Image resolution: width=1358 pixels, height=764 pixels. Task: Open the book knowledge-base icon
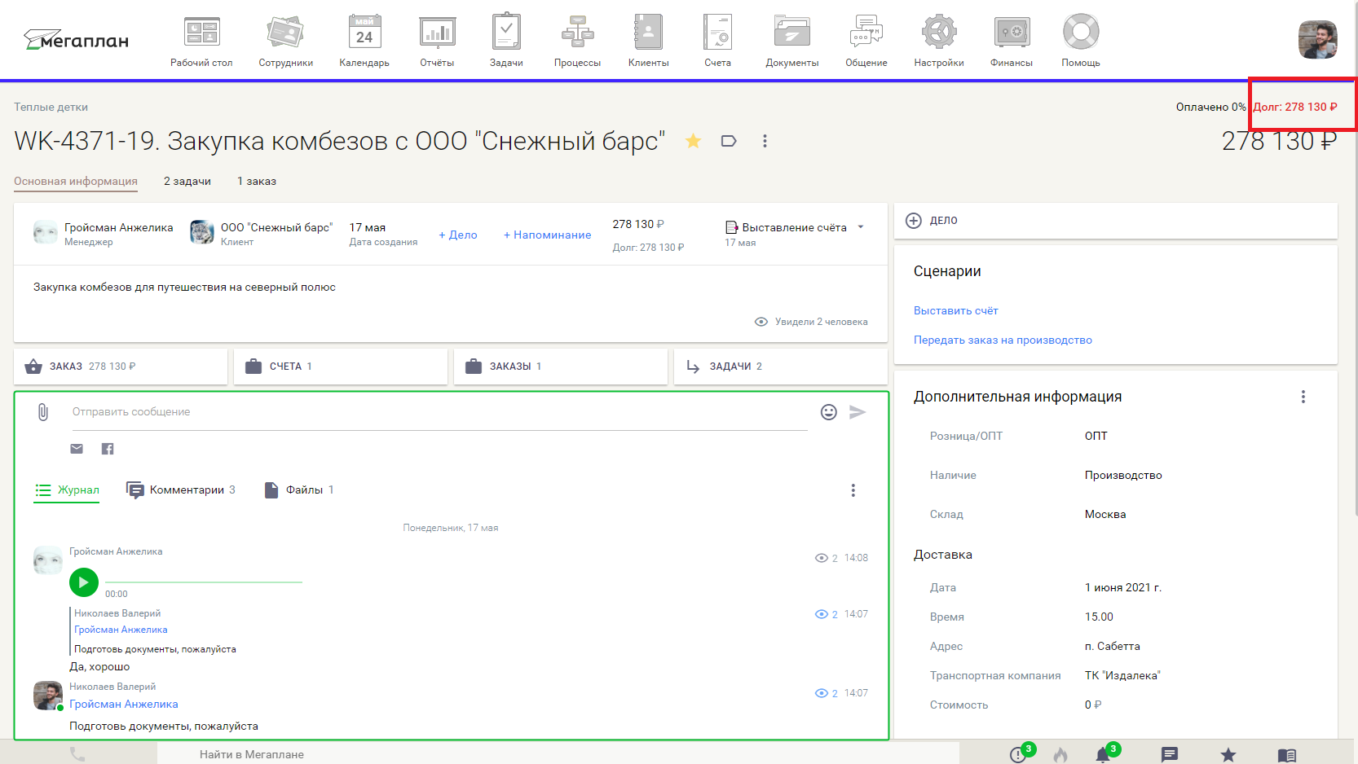pos(1287,755)
